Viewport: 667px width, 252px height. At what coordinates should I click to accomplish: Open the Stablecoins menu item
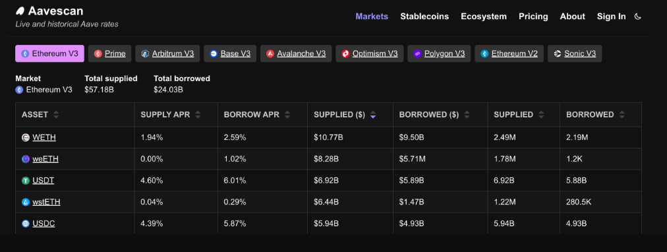[x=424, y=16]
